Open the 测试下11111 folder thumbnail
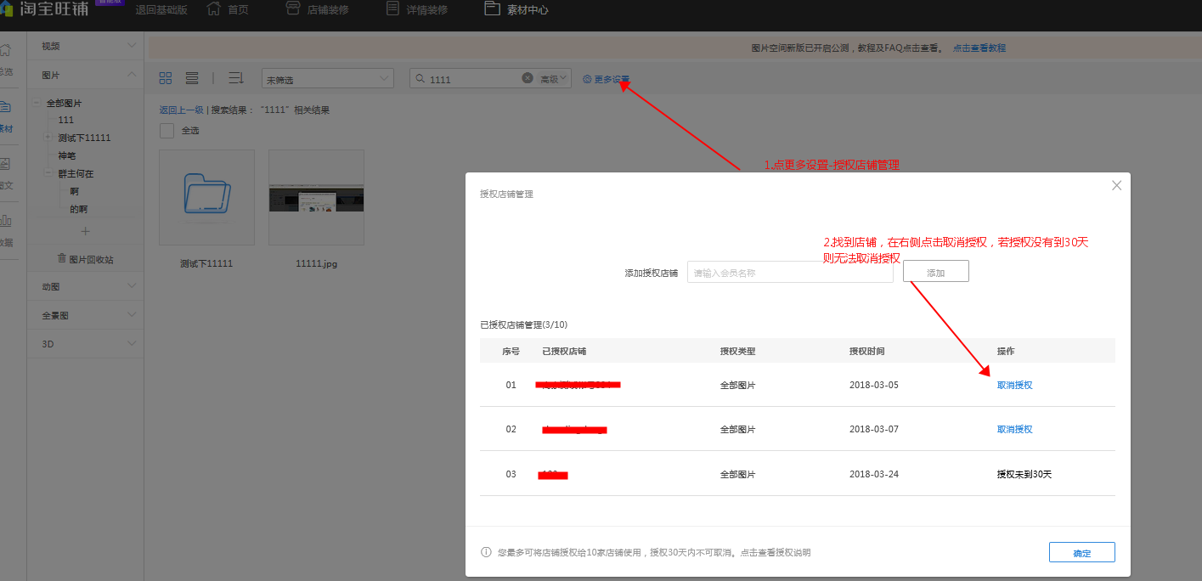 (206, 198)
